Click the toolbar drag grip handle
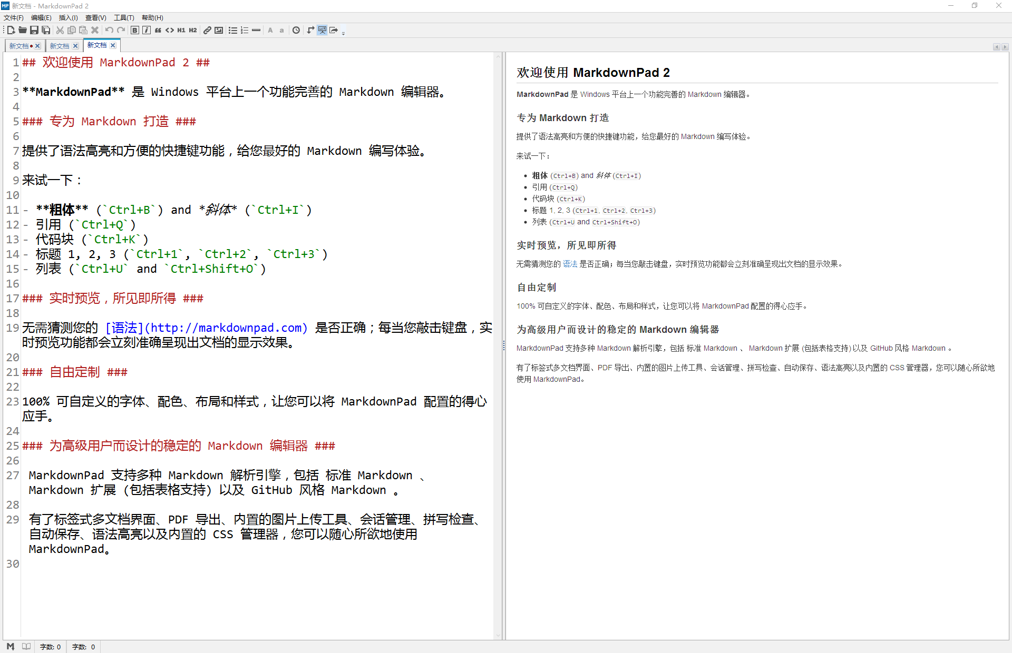The image size is (1012, 653). coord(4,30)
